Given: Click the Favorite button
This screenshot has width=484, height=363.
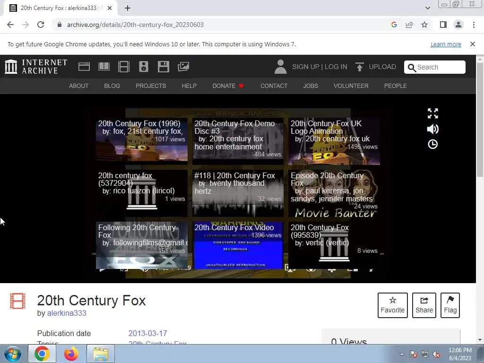Looking at the screenshot, I should (x=393, y=305).
